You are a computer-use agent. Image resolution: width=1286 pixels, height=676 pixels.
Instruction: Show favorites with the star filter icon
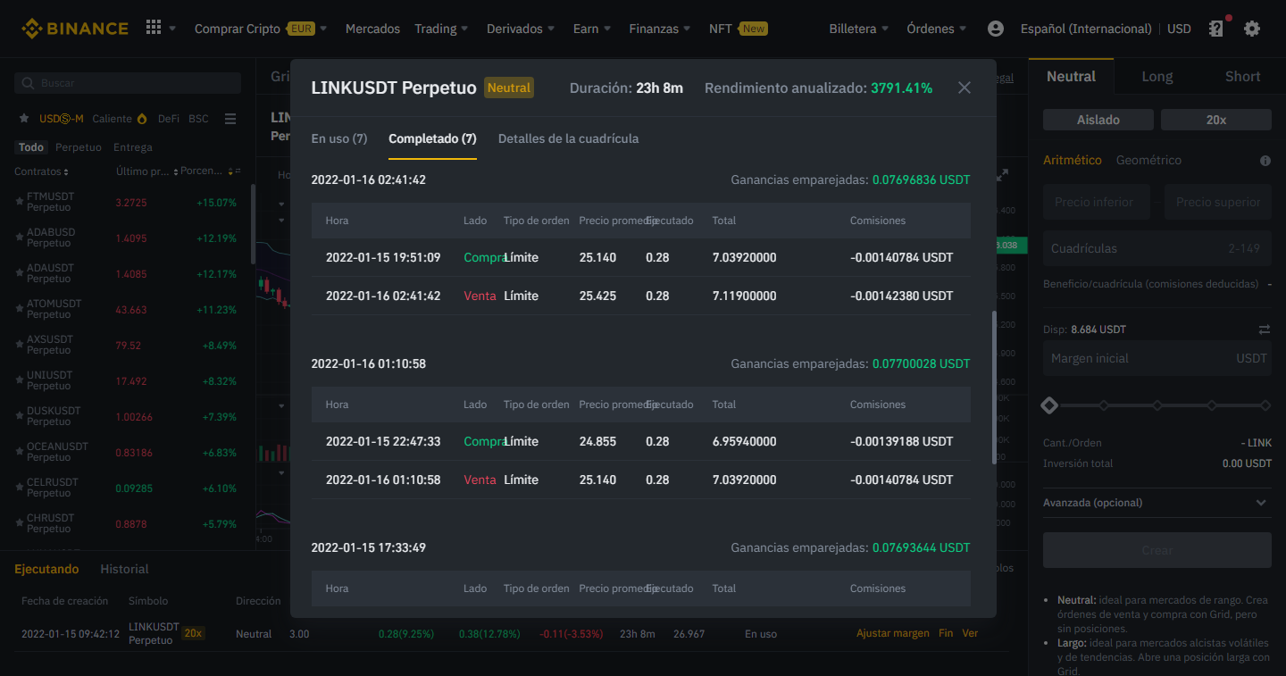[24, 119]
